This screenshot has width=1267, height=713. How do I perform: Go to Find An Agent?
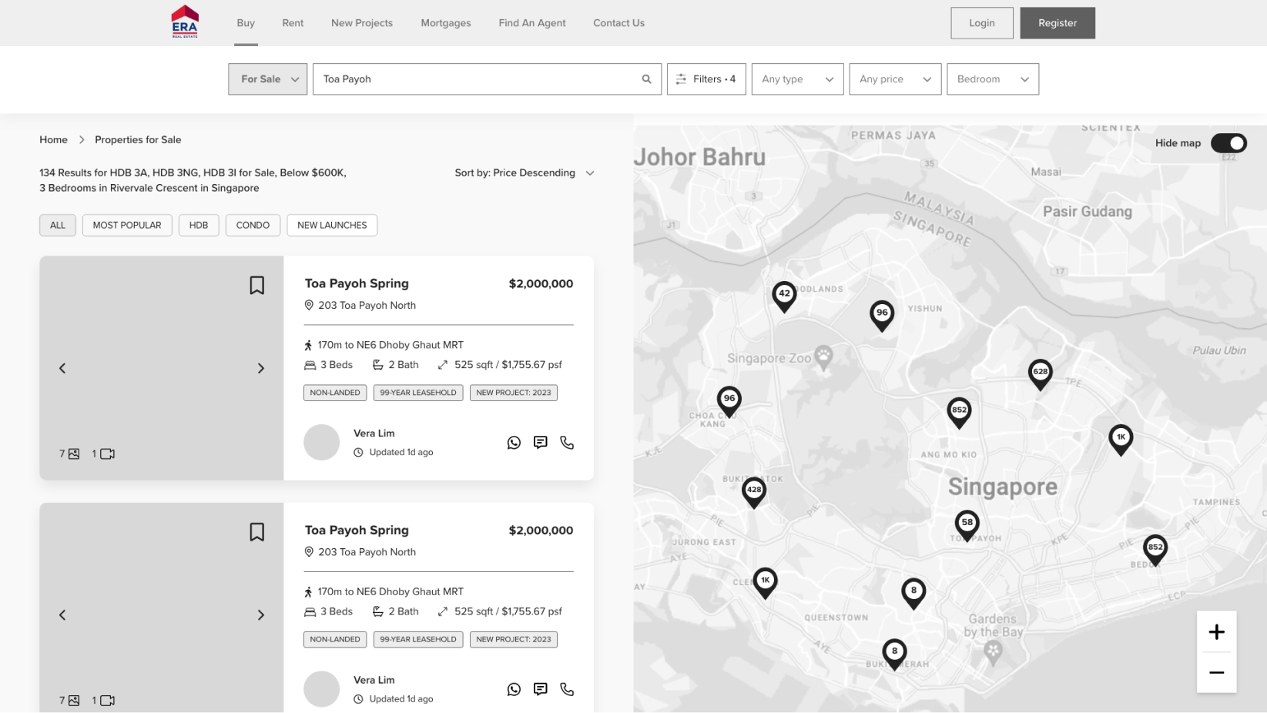tap(532, 23)
